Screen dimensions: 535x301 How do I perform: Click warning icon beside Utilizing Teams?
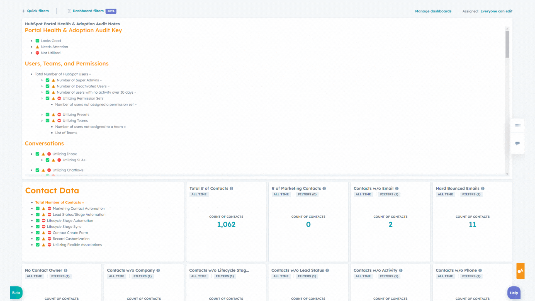pyautogui.click(x=53, y=121)
